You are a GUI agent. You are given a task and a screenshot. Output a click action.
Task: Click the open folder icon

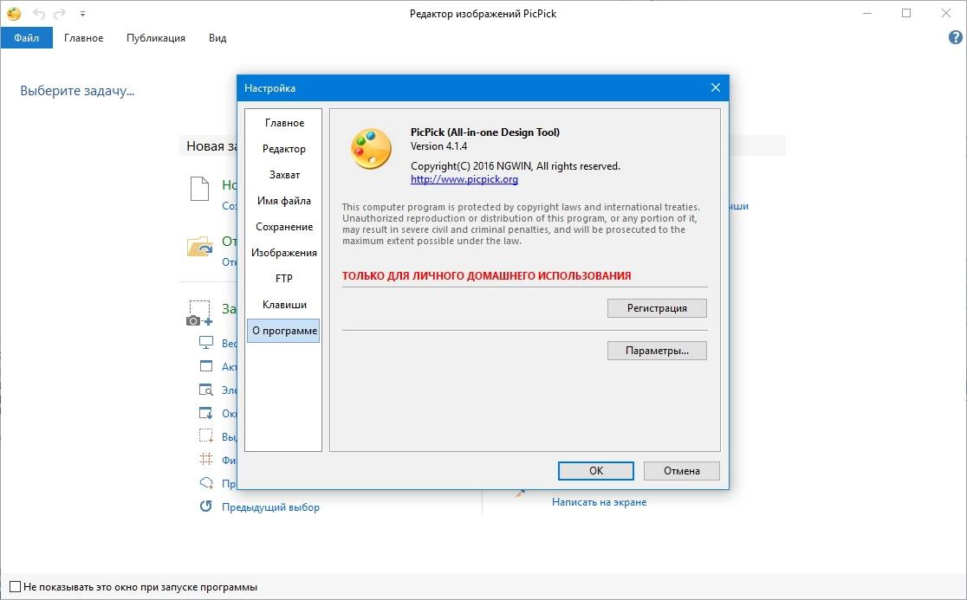pos(200,247)
